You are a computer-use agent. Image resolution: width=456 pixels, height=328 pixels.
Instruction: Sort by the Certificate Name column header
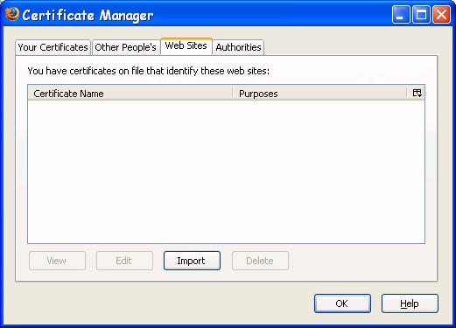130,94
